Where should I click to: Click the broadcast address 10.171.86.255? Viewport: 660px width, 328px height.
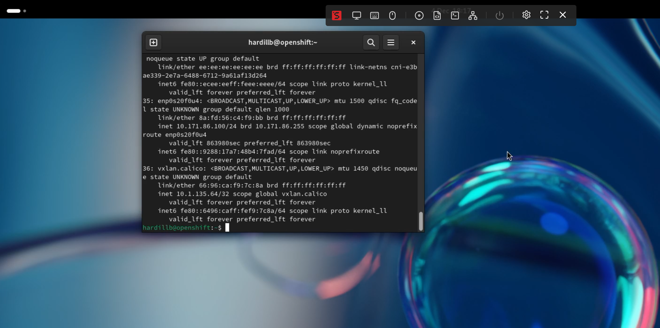[x=280, y=126]
